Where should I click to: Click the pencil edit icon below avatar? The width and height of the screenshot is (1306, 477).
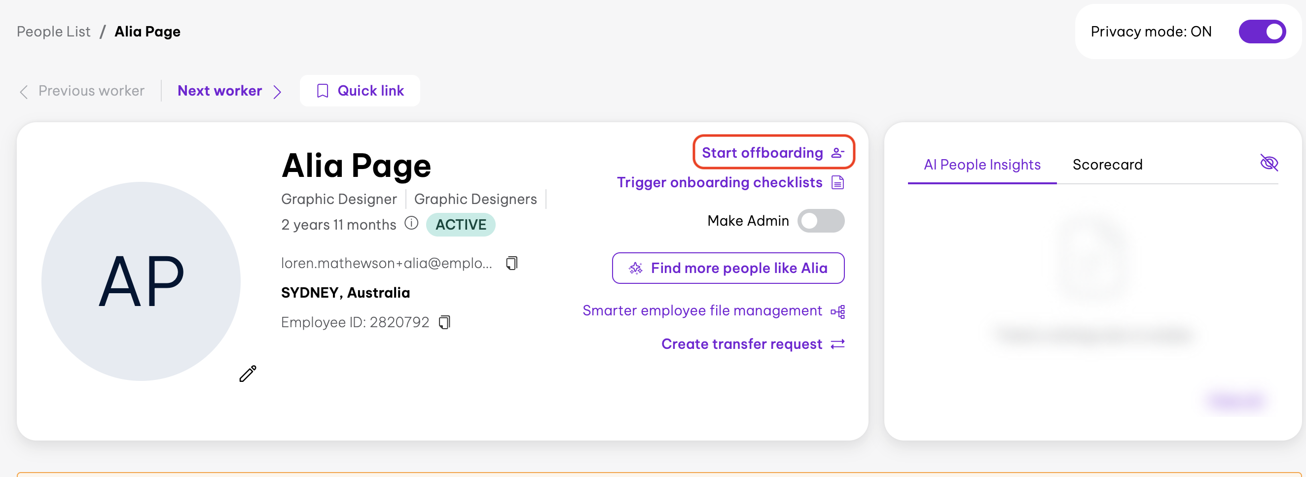point(248,374)
